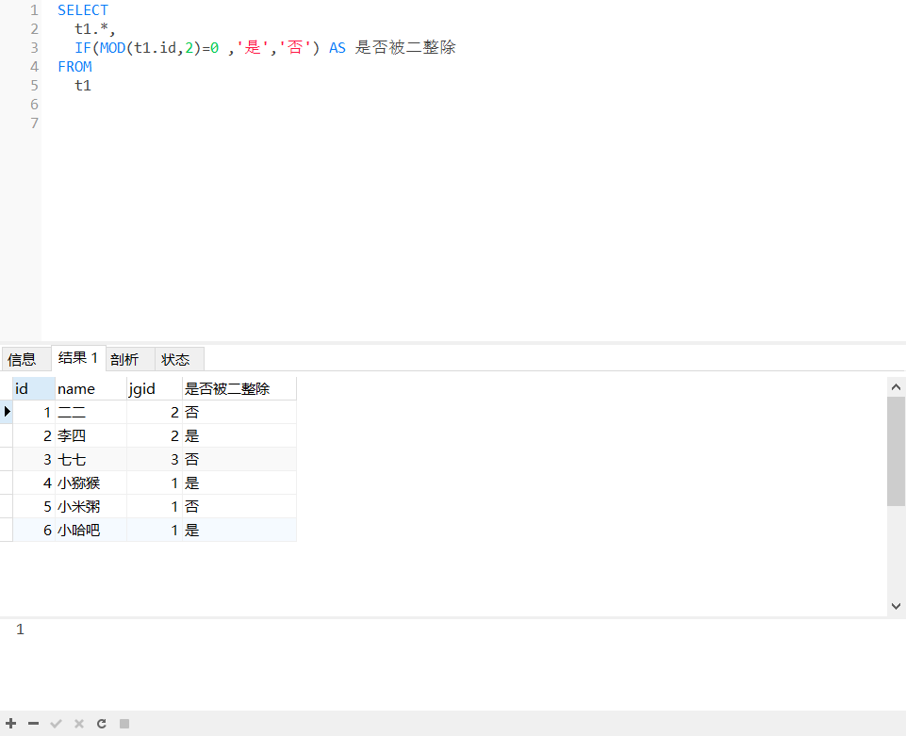Click the scrollbar up arrow icon
Image resolution: width=906 pixels, height=736 pixels.
[x=896, y=385]
